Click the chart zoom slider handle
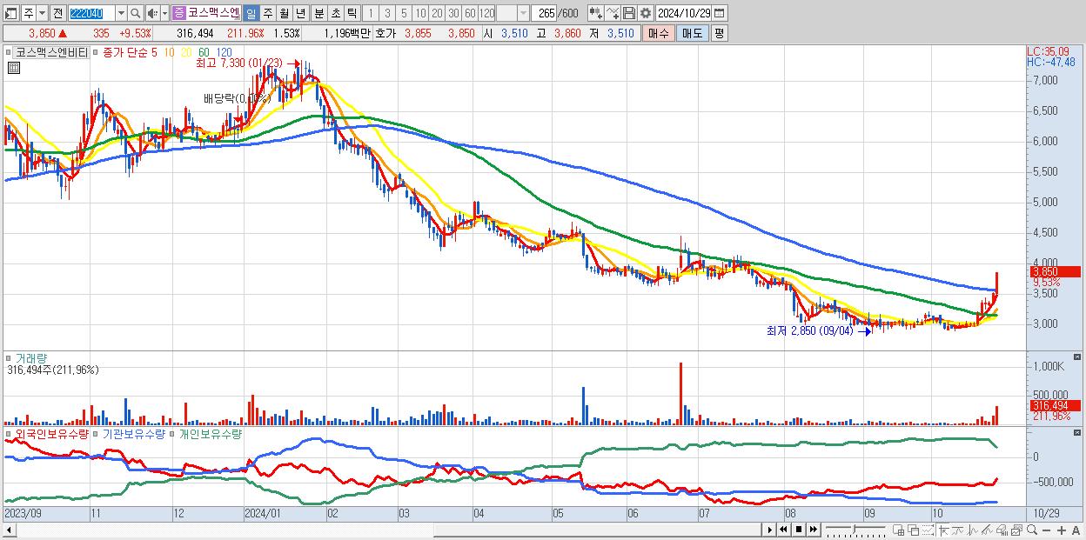This screenshot has width=1086, height=540. [854, 530]
